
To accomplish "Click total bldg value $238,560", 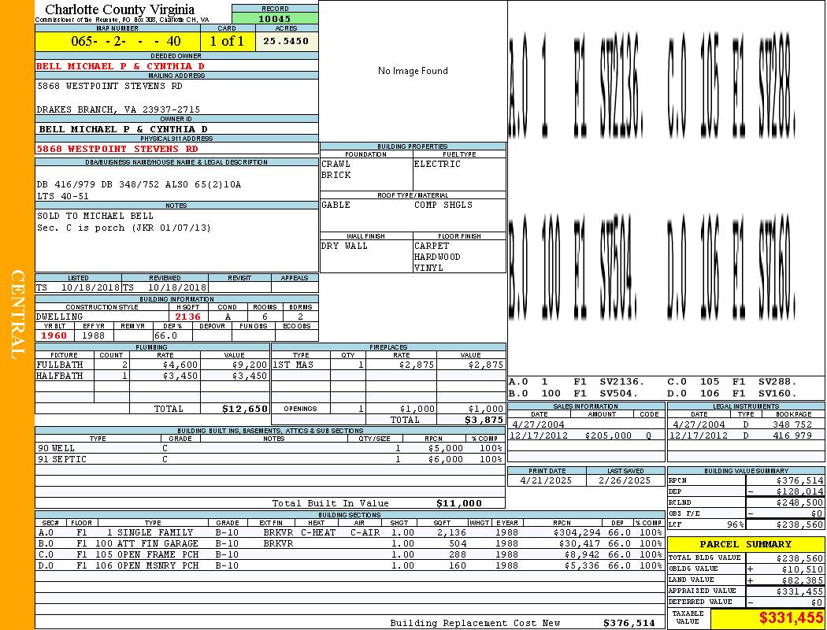I will tap(799, 558).
